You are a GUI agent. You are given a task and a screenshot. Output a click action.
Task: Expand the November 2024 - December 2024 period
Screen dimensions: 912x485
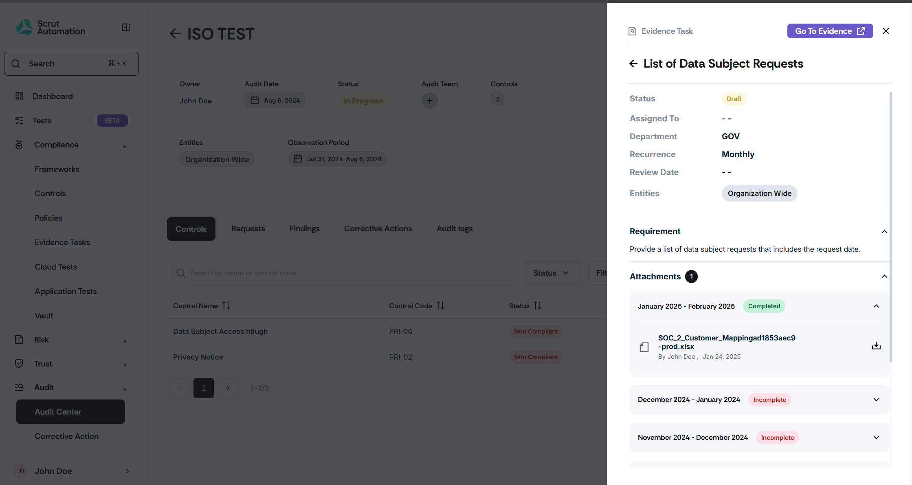[876, 438]
